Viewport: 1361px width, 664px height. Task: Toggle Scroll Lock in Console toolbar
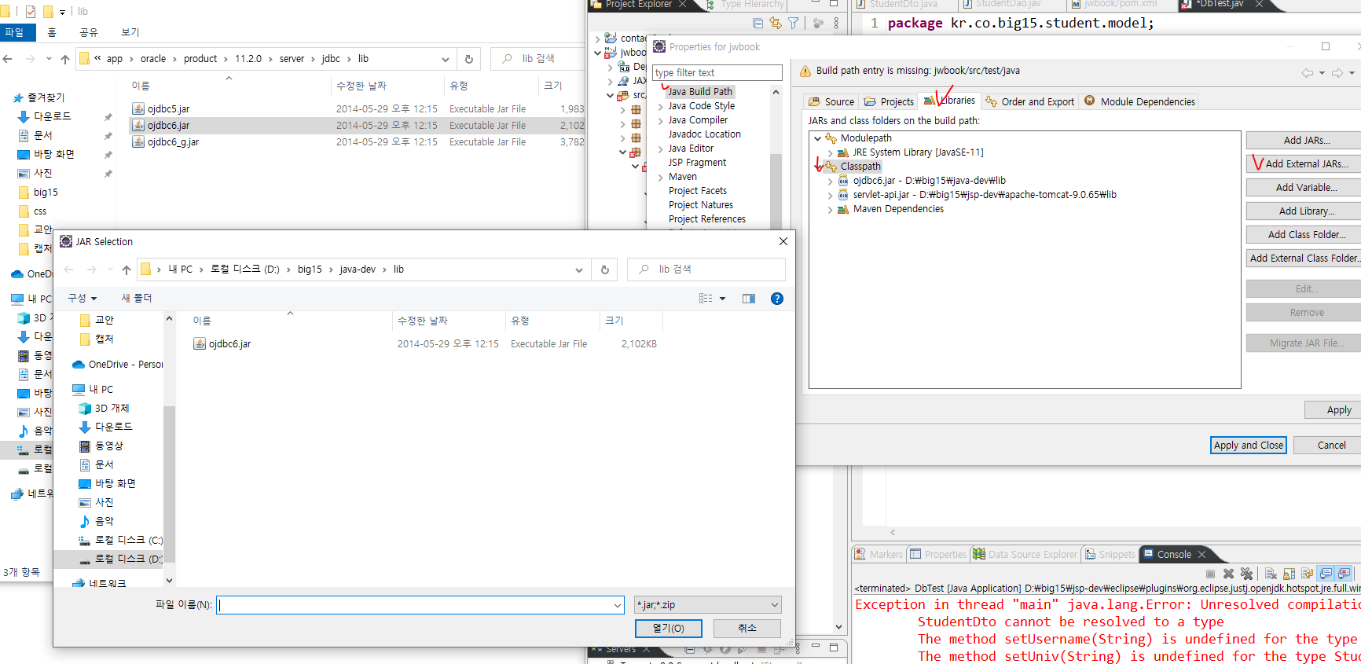point(1289,574)
